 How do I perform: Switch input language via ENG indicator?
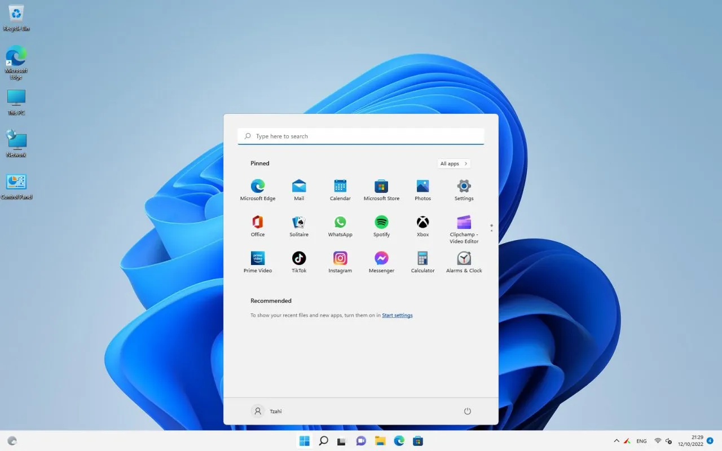pyautogui.click(x=641, y=440)
